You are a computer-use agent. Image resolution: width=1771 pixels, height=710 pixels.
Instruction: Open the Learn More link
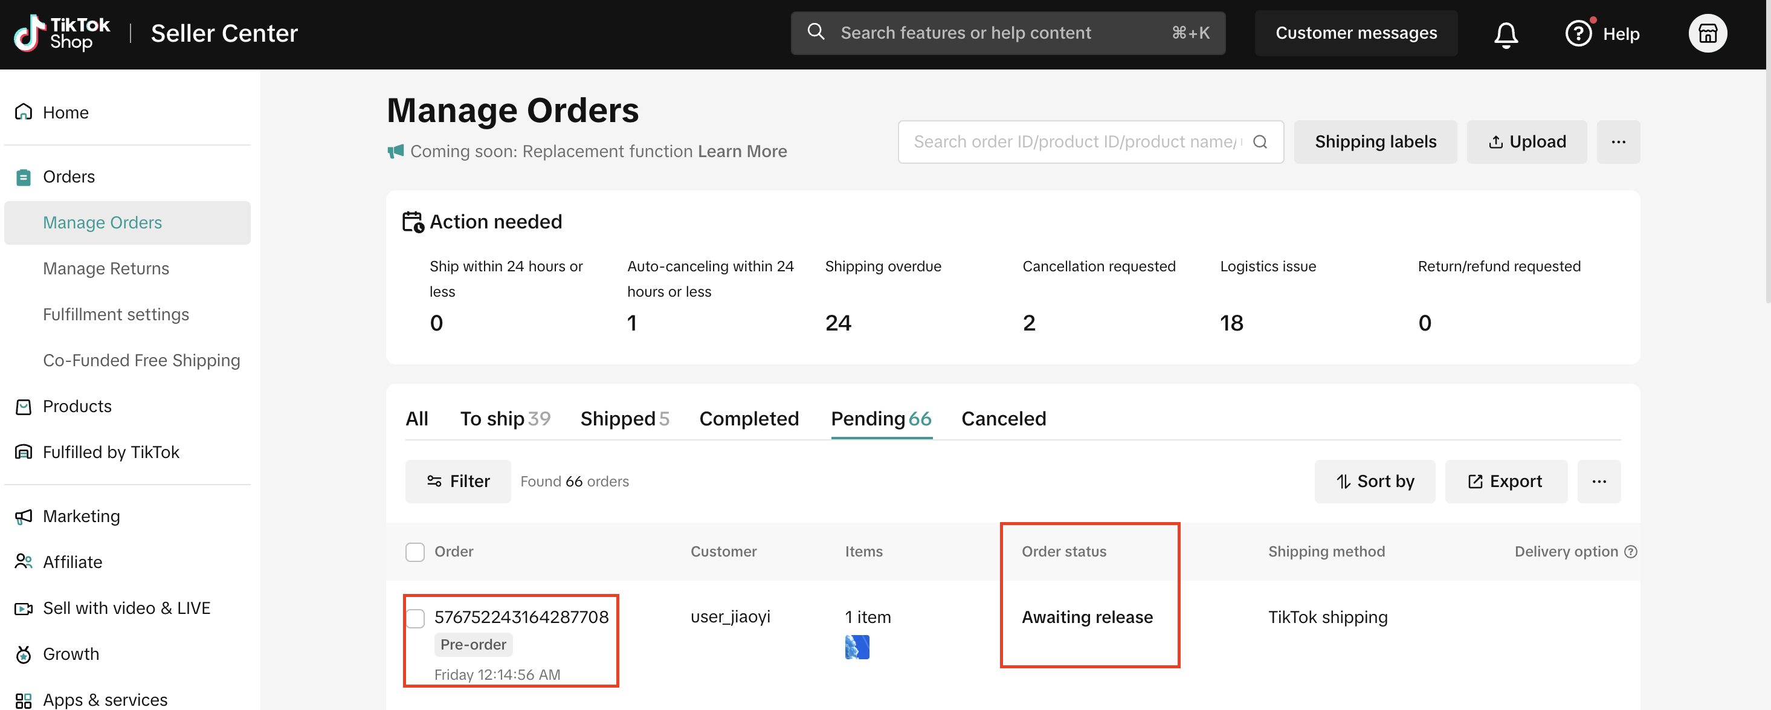tap(742, 151)
